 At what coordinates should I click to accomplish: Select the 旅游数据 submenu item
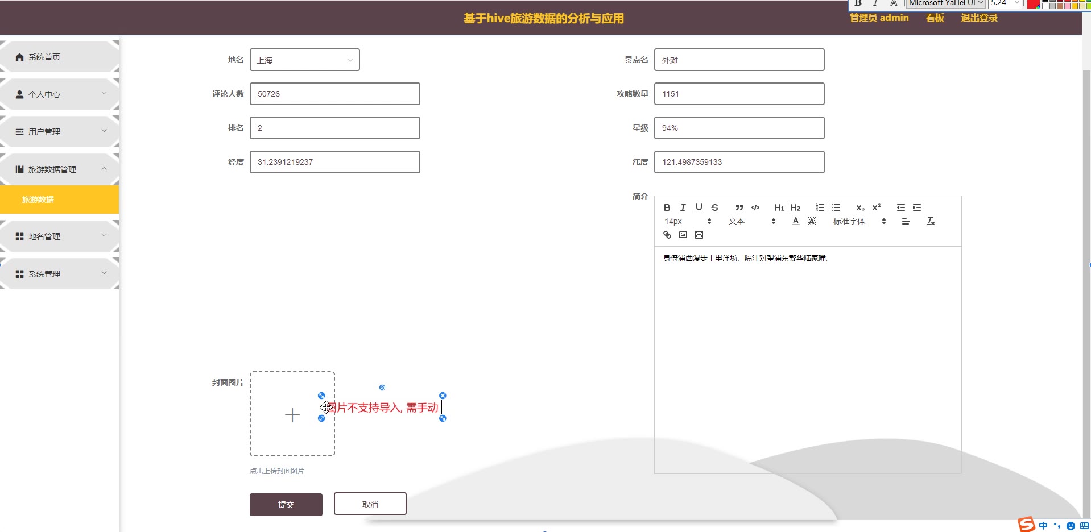tap(59, 199)
